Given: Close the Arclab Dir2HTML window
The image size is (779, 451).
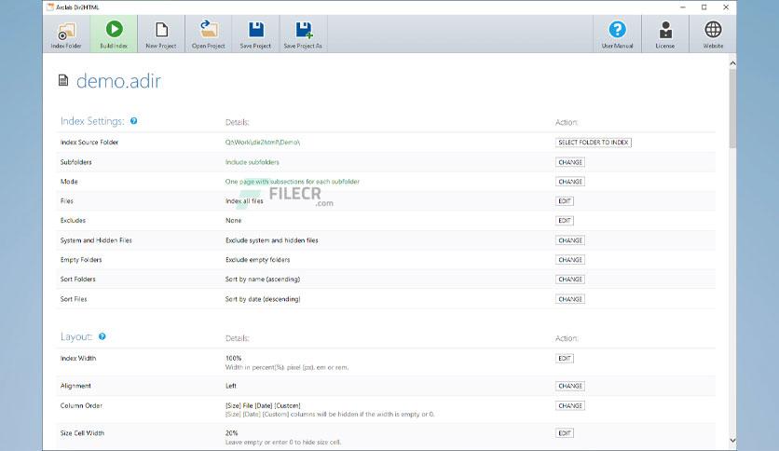Looking at the screenshot, I should click(726, 7).
